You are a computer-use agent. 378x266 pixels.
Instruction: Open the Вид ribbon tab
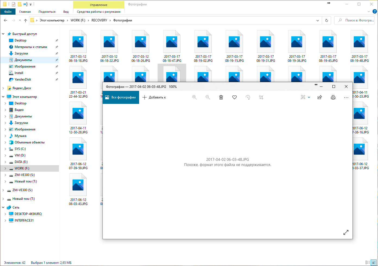tap(66, 12)
